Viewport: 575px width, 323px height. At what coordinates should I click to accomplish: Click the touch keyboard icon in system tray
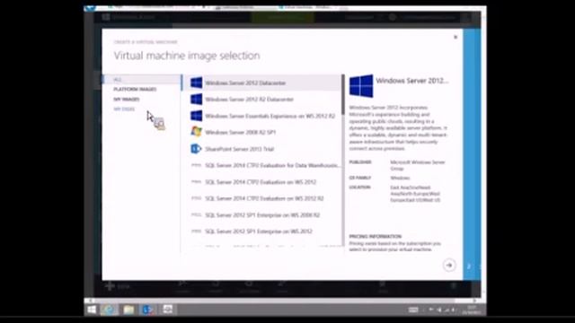413,310
